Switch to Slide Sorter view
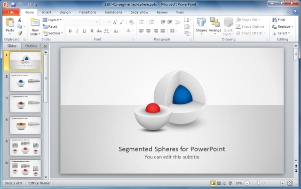301x189 pixels. 219,183
